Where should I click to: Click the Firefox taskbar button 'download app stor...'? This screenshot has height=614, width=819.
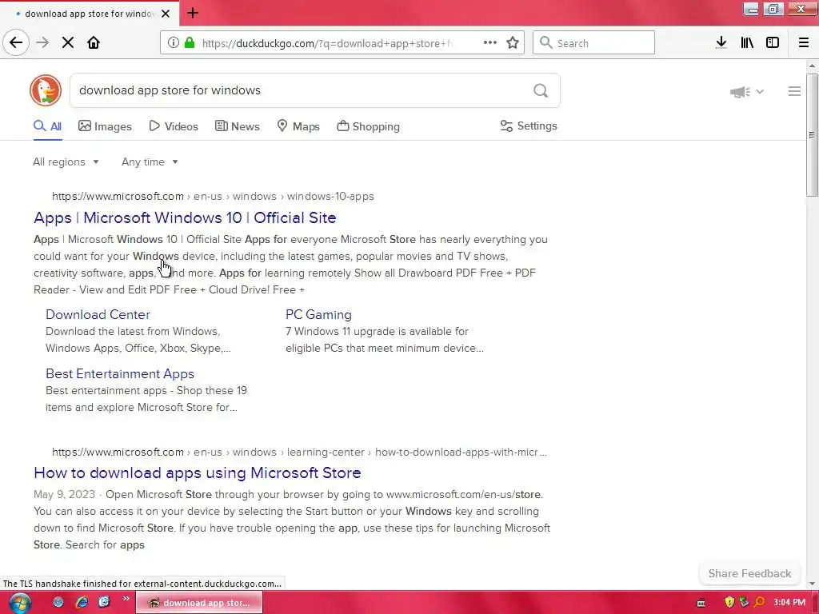click(x=199, y=603)
